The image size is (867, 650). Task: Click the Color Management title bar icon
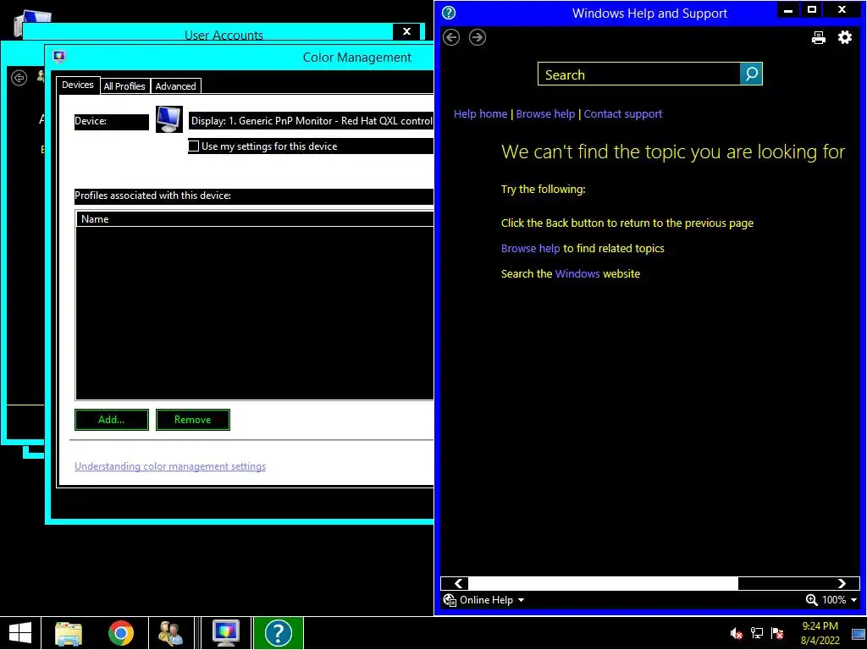(x=59, y=57)
